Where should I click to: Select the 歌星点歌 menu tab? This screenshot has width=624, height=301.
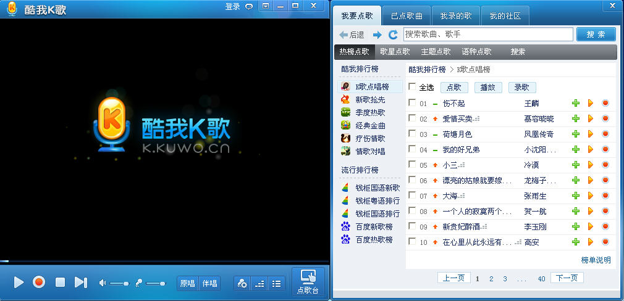pos(395,52)
